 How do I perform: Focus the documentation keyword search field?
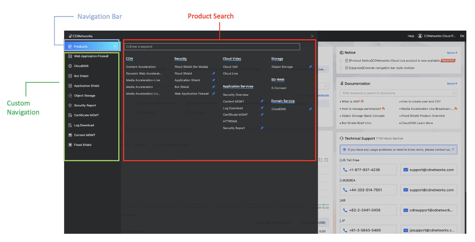pos(399,93)
